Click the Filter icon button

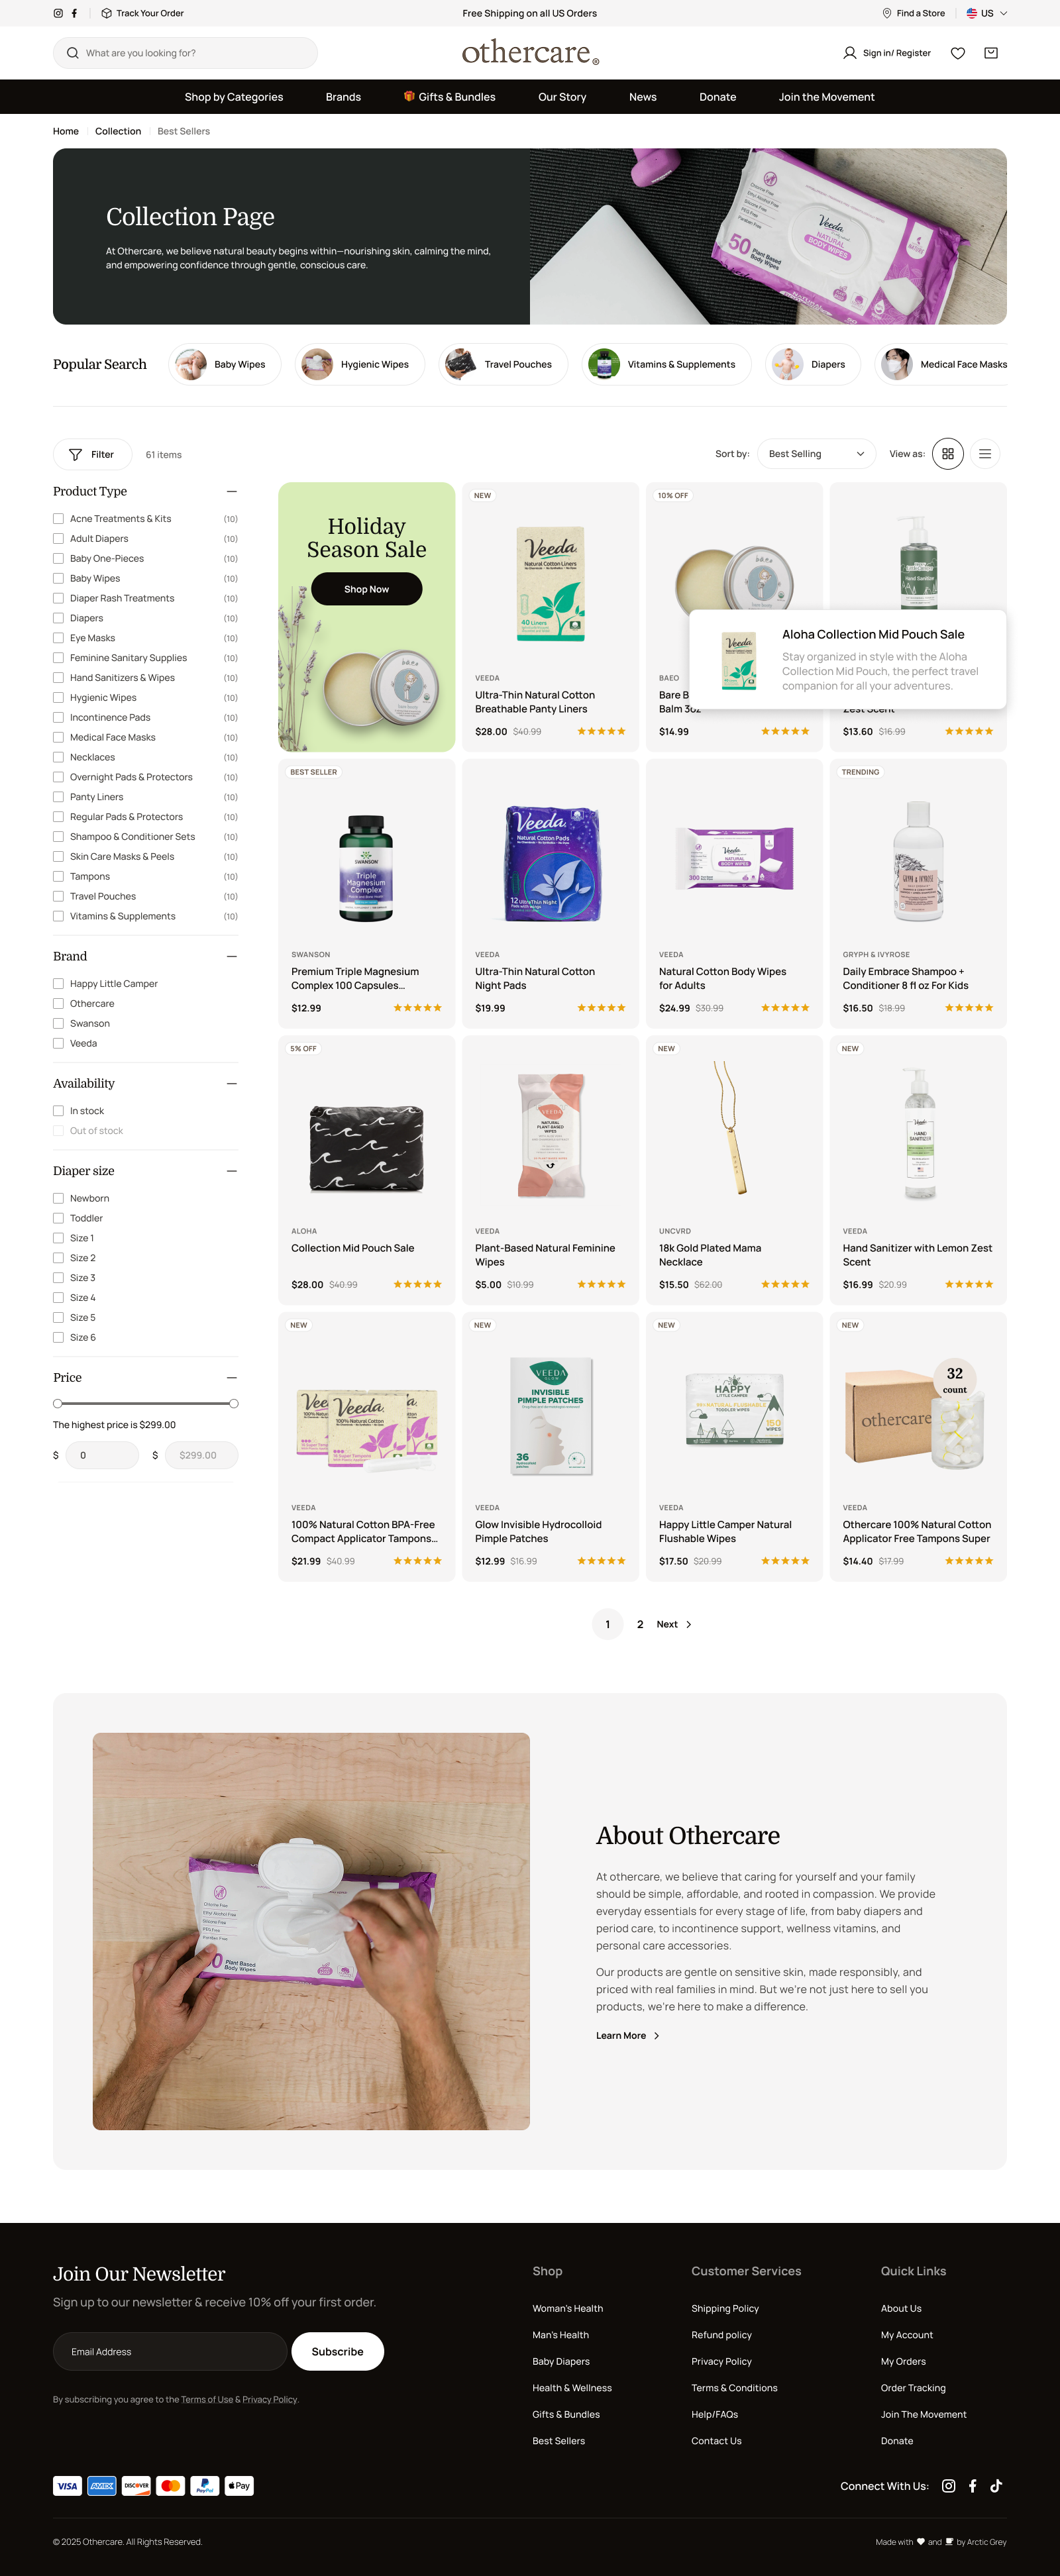tap(92, 454)
